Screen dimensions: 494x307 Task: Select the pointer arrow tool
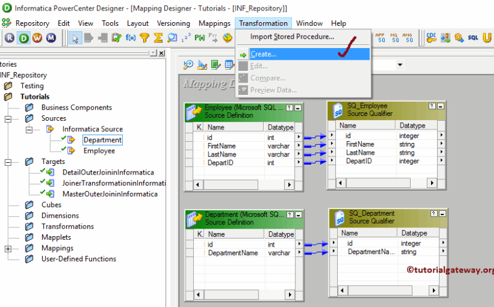point(75,38)
